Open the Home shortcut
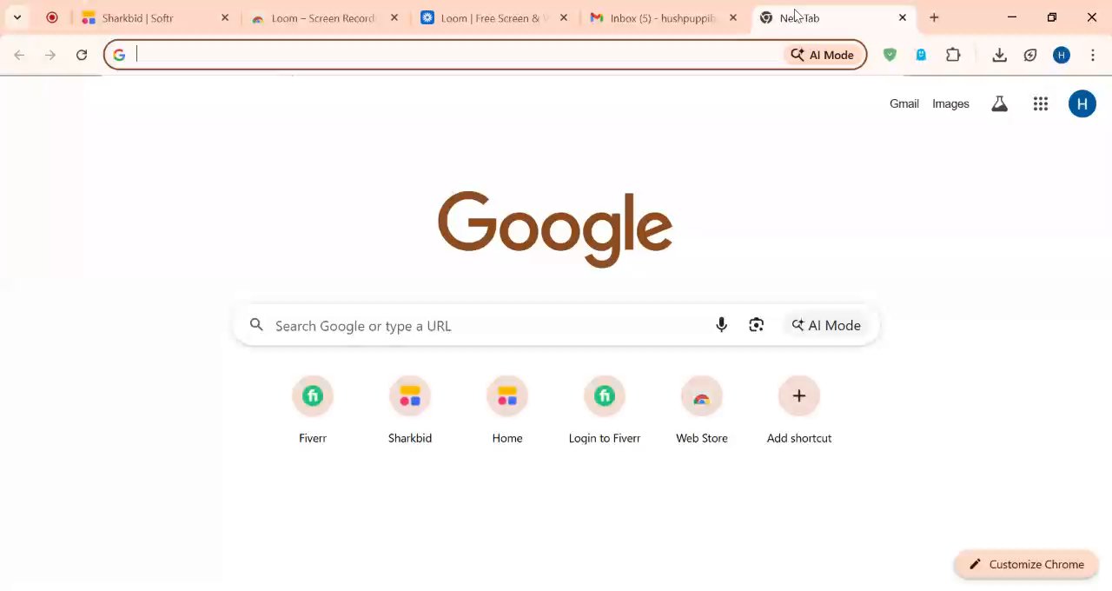The height and width of the screenshot is (591, 1112). coord(507,410)
